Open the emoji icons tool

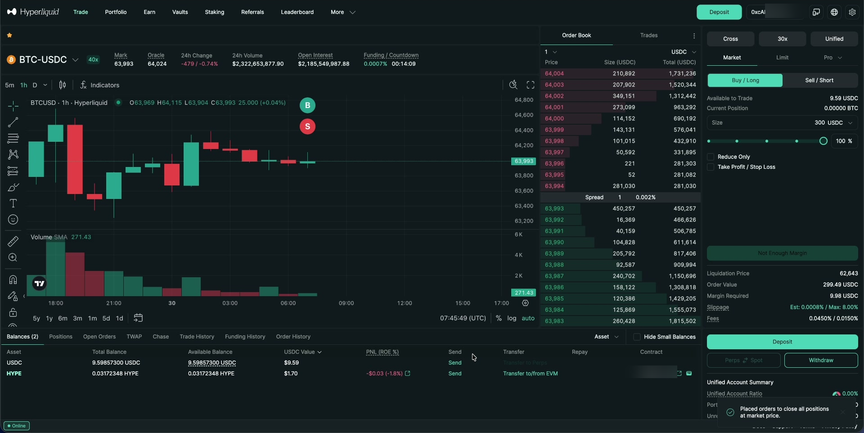[13, 220]
